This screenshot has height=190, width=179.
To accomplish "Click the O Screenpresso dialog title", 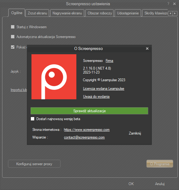I will click(89, 49).
